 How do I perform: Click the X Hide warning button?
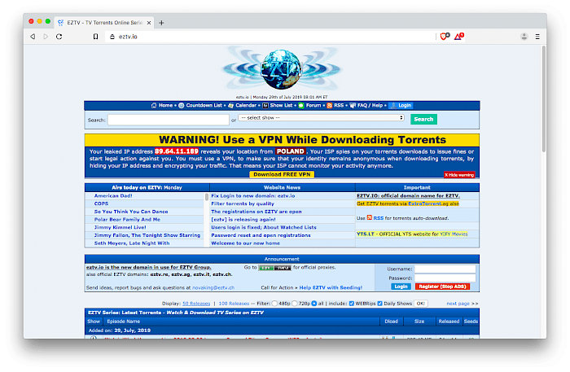tap(459, 175)
